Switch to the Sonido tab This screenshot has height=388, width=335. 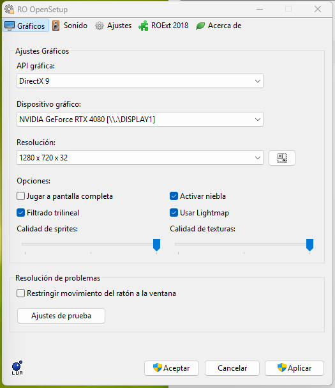[x=70, y=26]
